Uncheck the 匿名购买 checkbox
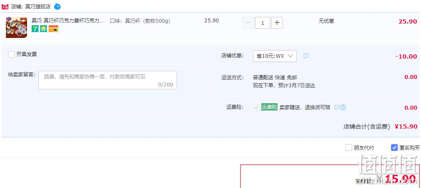Image resolution: width=421 pixels, height=188 pixels. pos(394,148)
